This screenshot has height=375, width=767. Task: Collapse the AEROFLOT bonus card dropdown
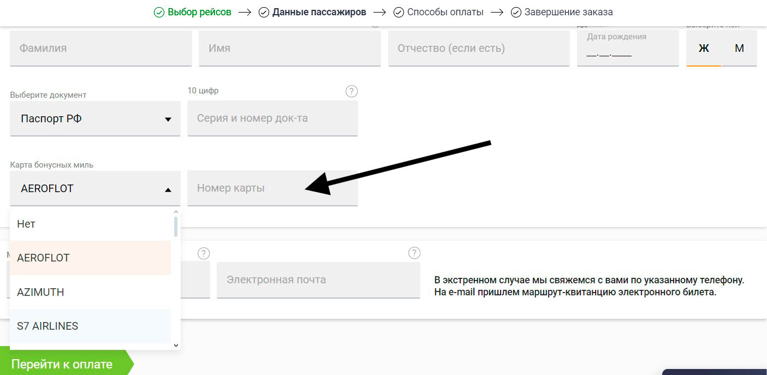(95, 188)
